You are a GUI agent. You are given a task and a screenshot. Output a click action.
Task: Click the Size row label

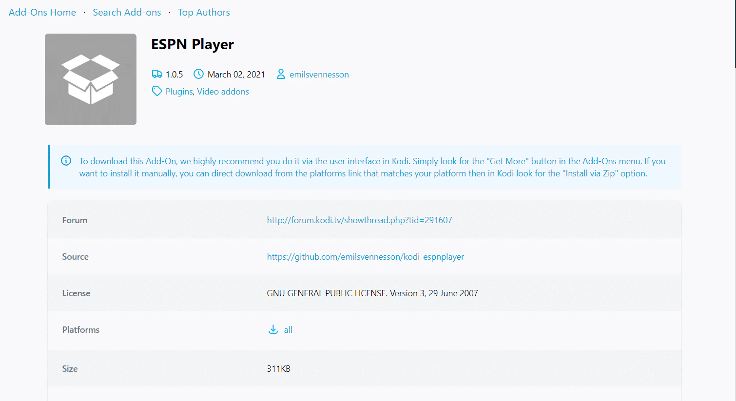tap(70, 369)
